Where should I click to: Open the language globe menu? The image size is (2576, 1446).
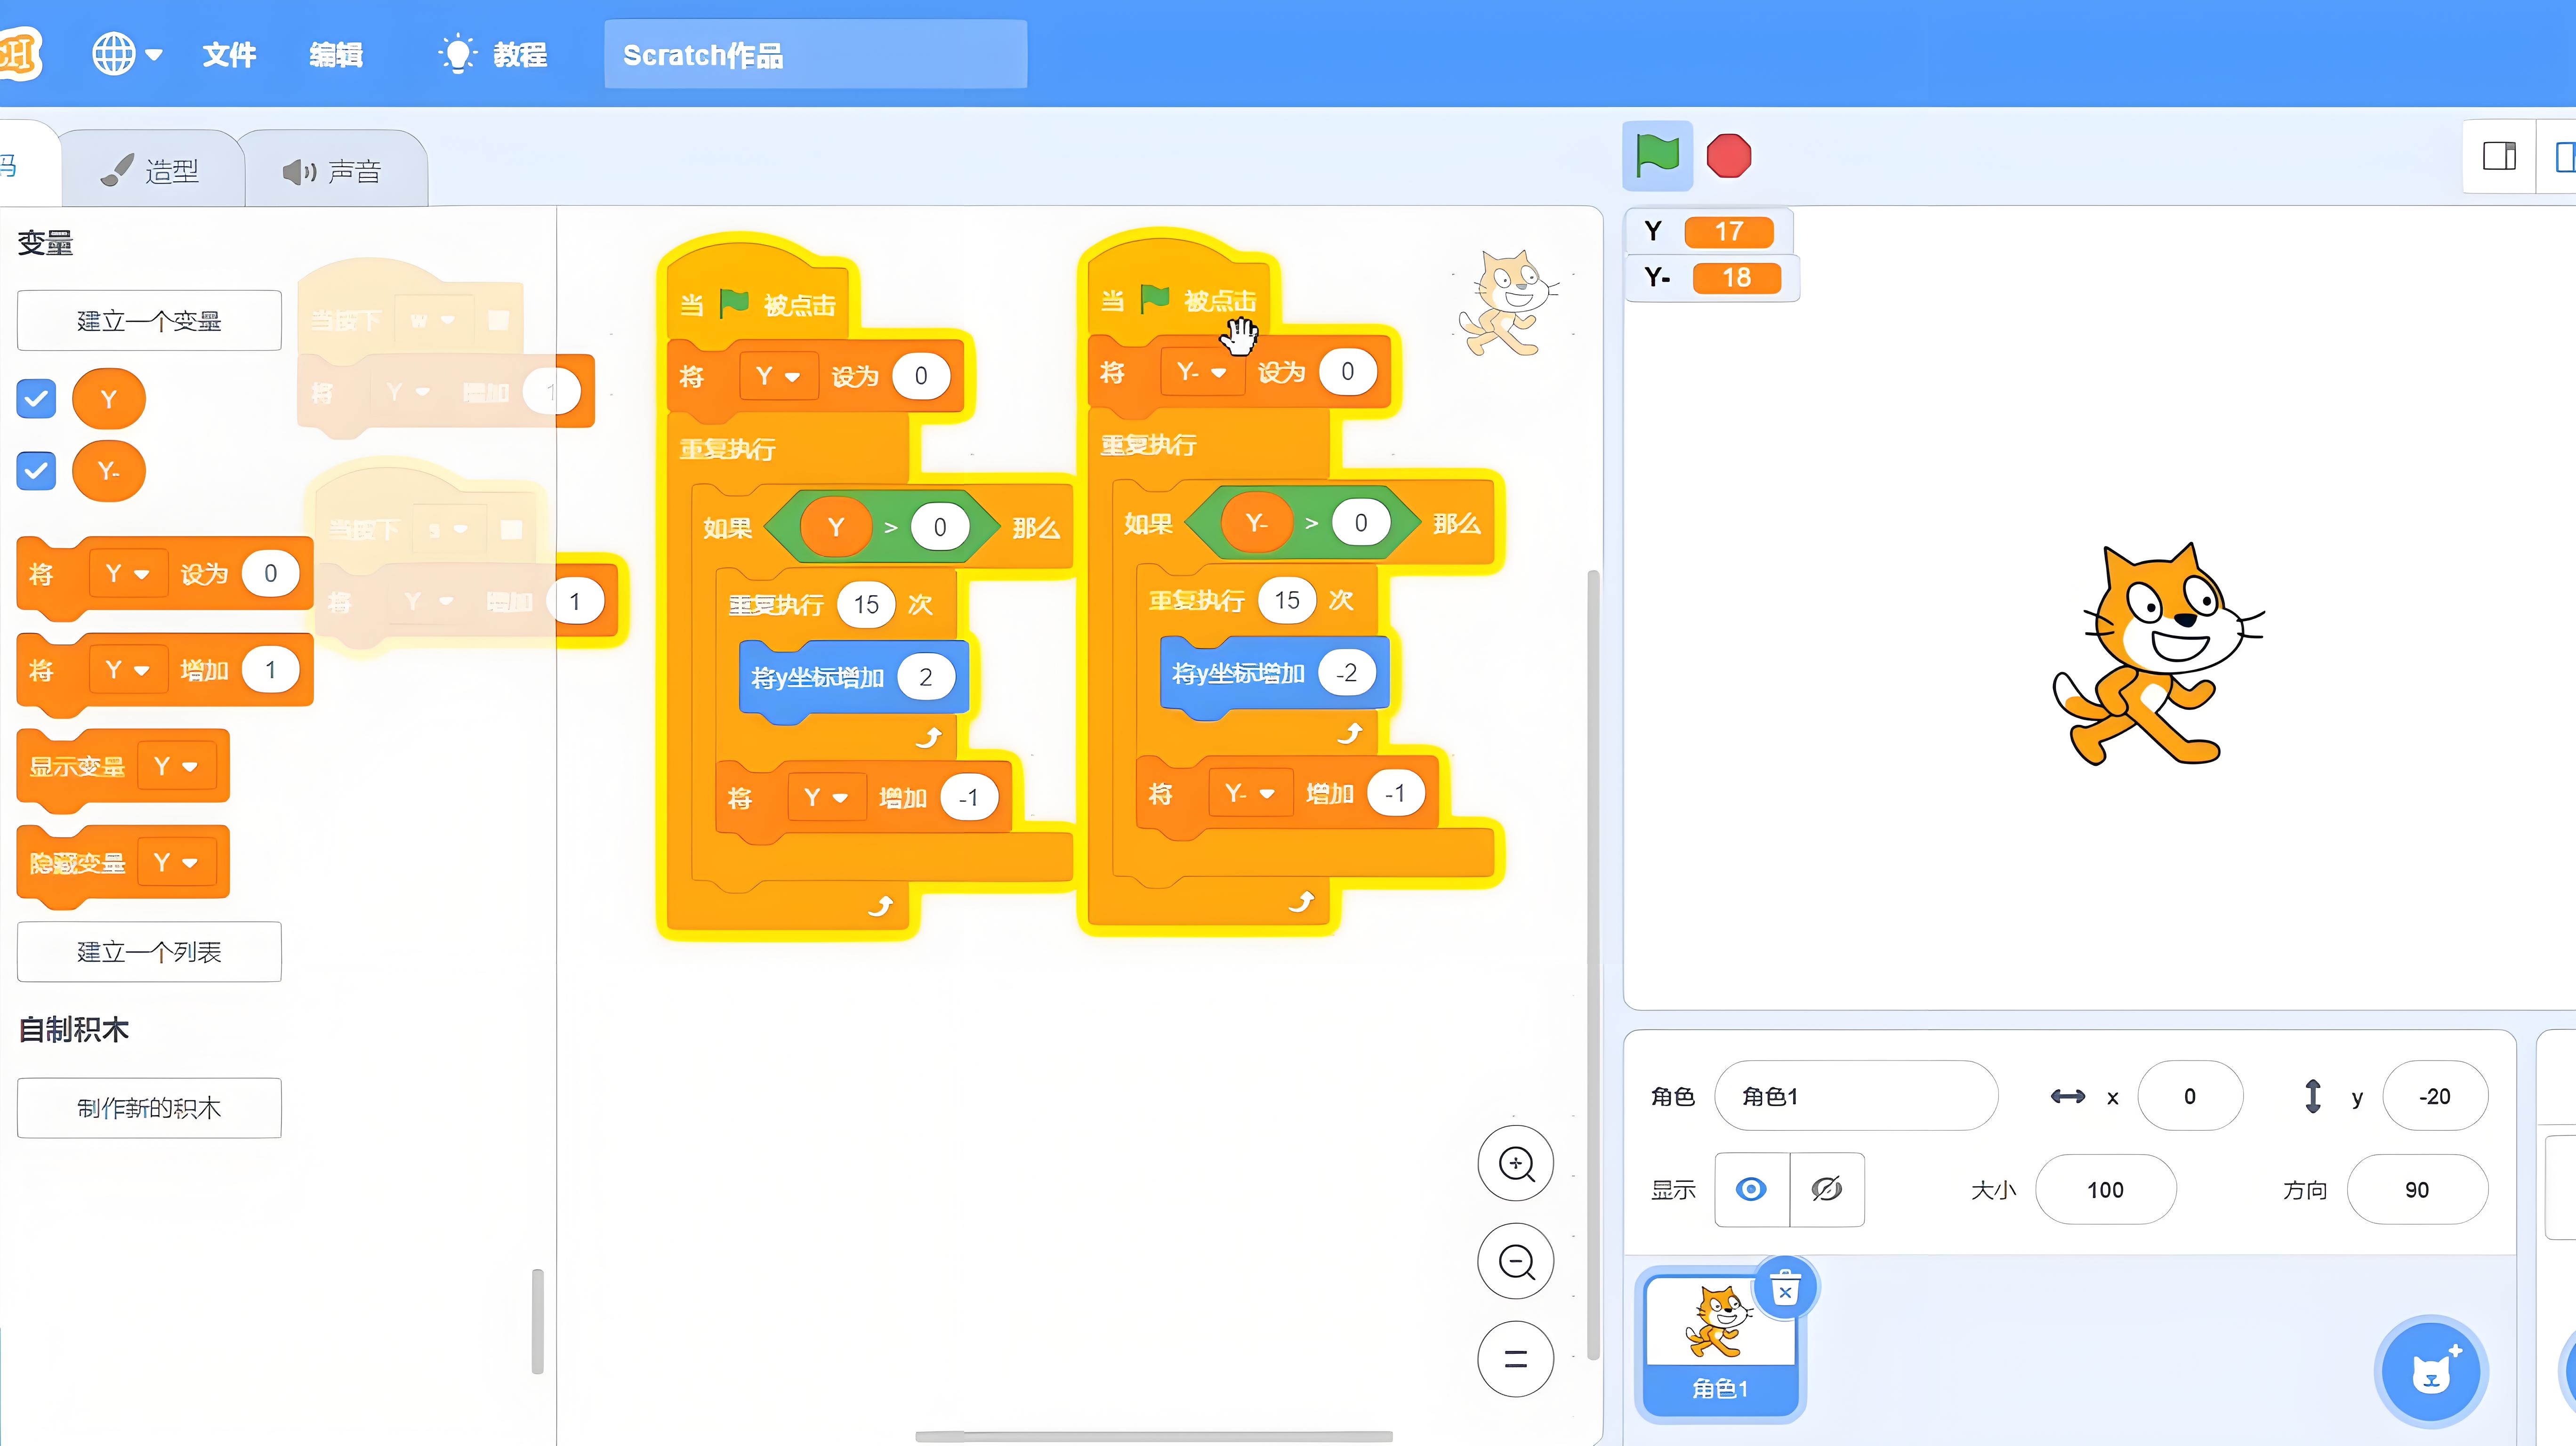click(114, 54)
